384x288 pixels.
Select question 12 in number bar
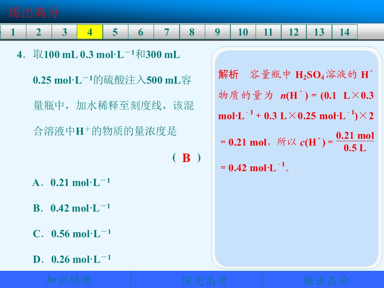coord(294,32)
